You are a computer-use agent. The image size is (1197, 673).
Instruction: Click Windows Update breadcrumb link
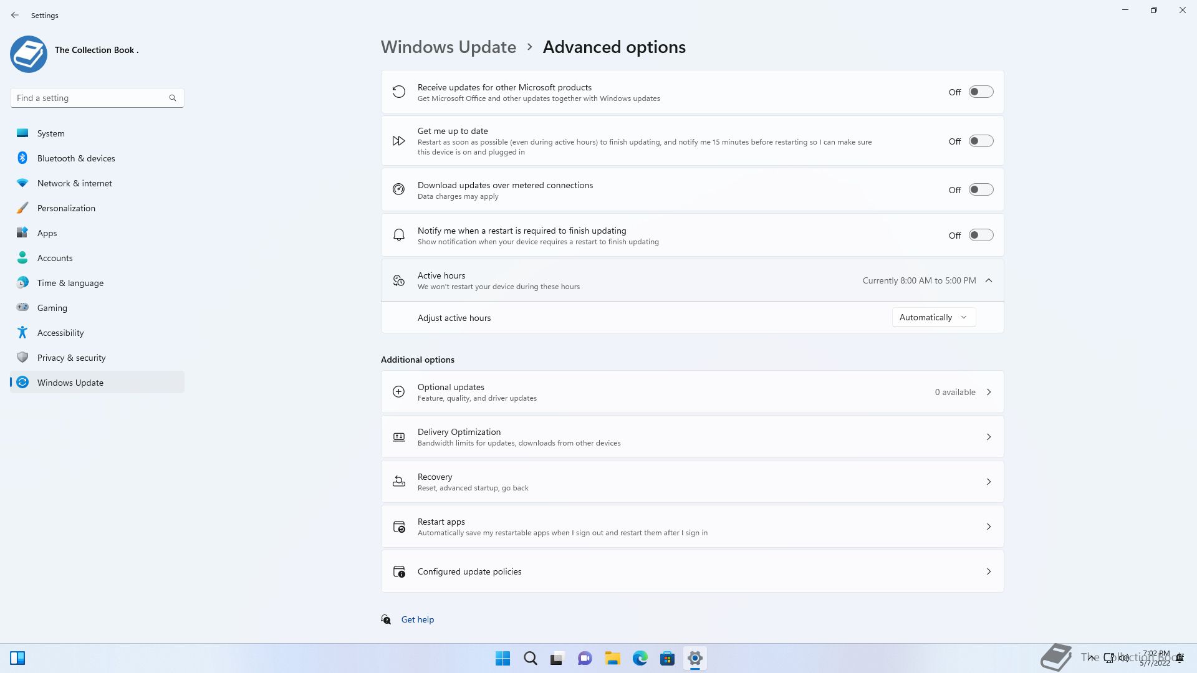click(448, 47)
